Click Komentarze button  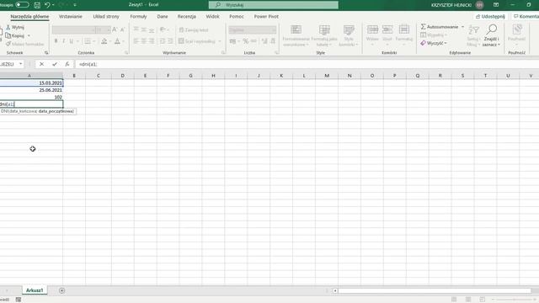coord(526,17)
